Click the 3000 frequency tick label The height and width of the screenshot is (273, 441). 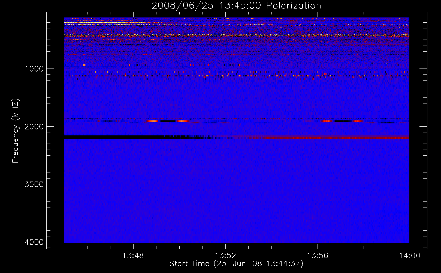pyautogui.click(x=34, y=184)
